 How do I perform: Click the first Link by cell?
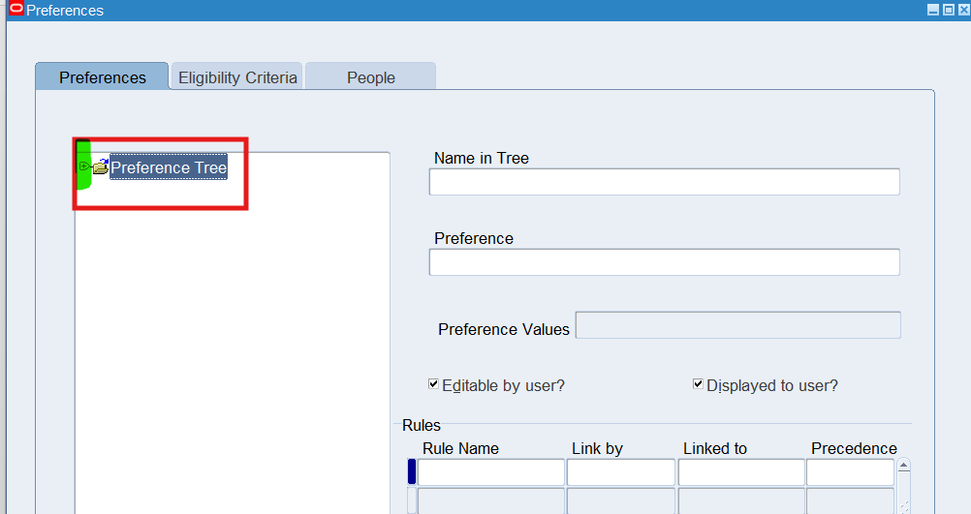click(x=620, y=472)
